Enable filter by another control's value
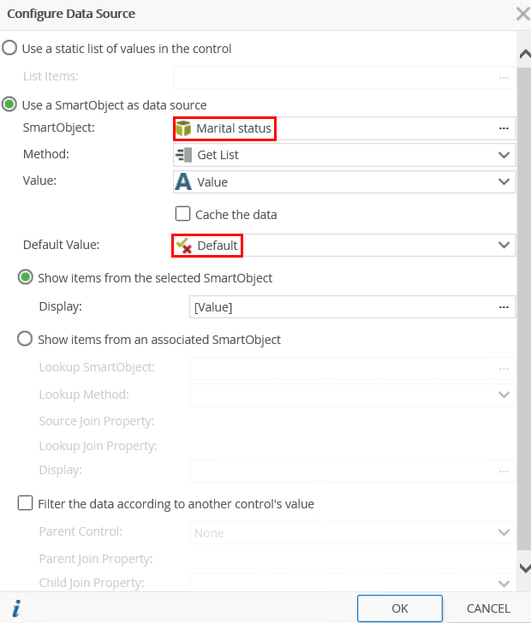Screen dimensions: 531x623 [x=26, y=503]
